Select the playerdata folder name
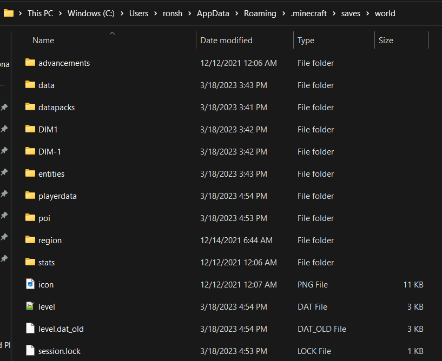Viewport: 442px width, 361px height. point(57,196)
